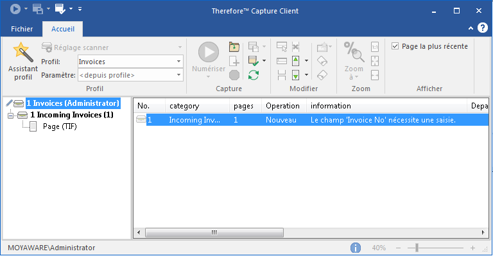Screen dimensions: 493x256
Task: Click the Réglage scanner button
Action: tap(75, 47)
